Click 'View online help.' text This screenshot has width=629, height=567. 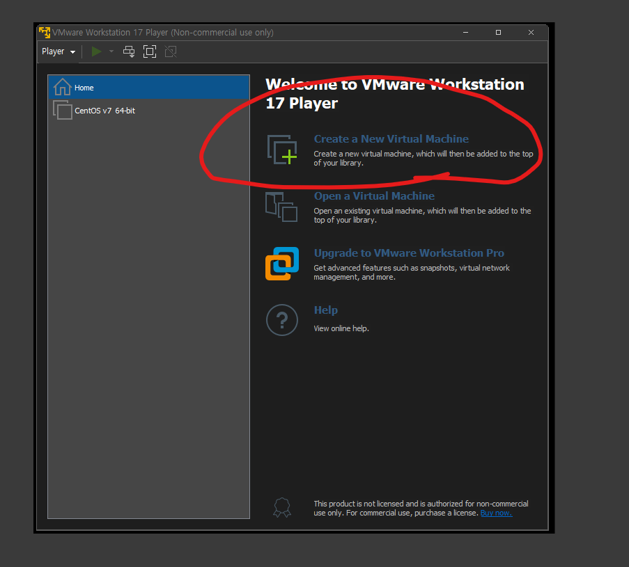[341, 328]
